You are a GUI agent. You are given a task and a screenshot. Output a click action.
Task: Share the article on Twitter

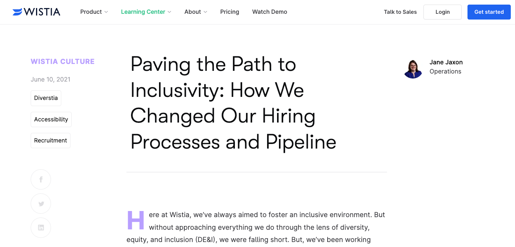[41, 203]
